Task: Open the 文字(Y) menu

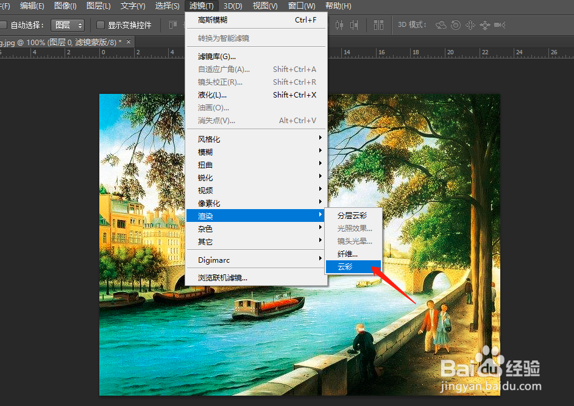Action: [133, 6]
